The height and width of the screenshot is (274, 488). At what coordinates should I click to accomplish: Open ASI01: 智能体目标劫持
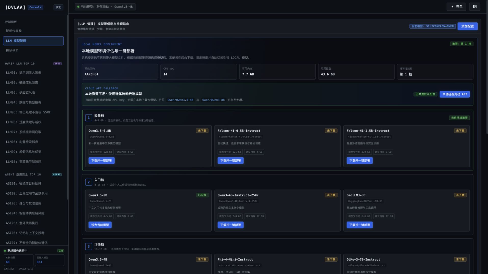[33, 183]
